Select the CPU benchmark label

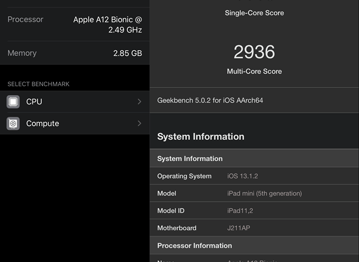pos(34,102)
